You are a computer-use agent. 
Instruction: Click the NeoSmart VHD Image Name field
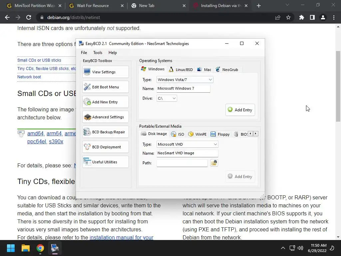(x=187, y=153)
